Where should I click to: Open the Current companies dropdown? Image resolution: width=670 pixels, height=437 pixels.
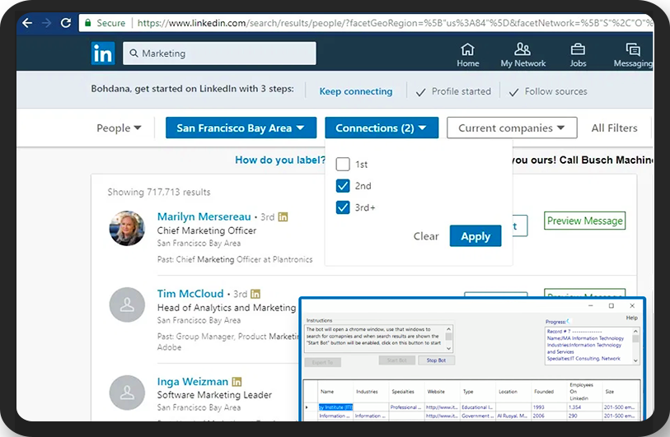click(512, 128)
